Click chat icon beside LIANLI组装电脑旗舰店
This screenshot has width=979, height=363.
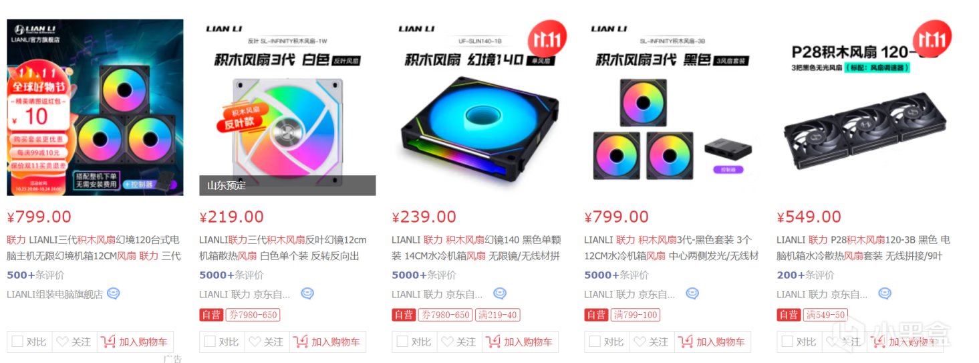114,293
